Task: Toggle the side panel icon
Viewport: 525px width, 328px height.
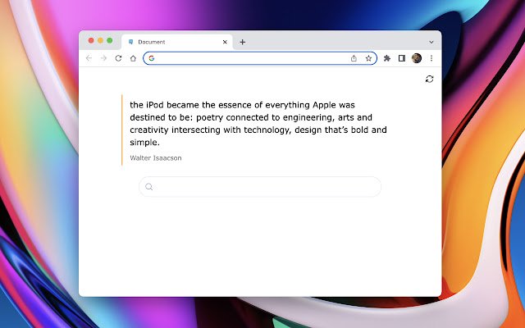Action: tap(402, 58)
